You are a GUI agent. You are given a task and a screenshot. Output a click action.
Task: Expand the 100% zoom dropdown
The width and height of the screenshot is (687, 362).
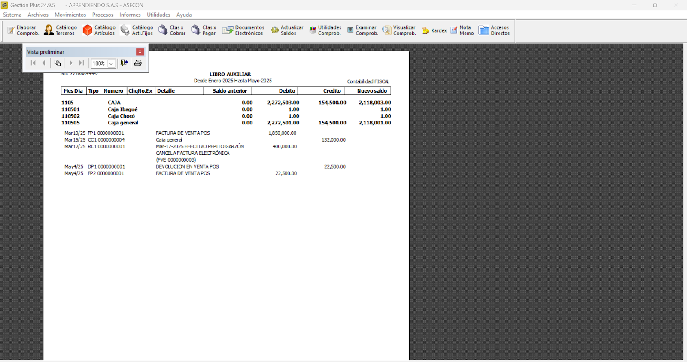[x=111, y=63]
